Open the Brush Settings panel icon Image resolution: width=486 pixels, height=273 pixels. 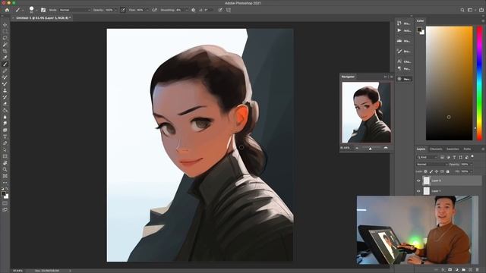pyautogui.click(x=43, y=10)
